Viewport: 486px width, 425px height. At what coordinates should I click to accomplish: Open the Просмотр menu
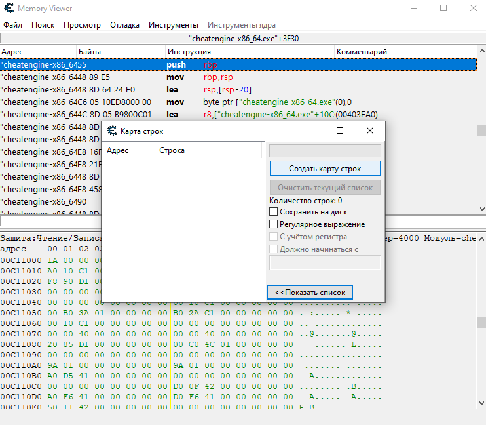tap(82, 25)
